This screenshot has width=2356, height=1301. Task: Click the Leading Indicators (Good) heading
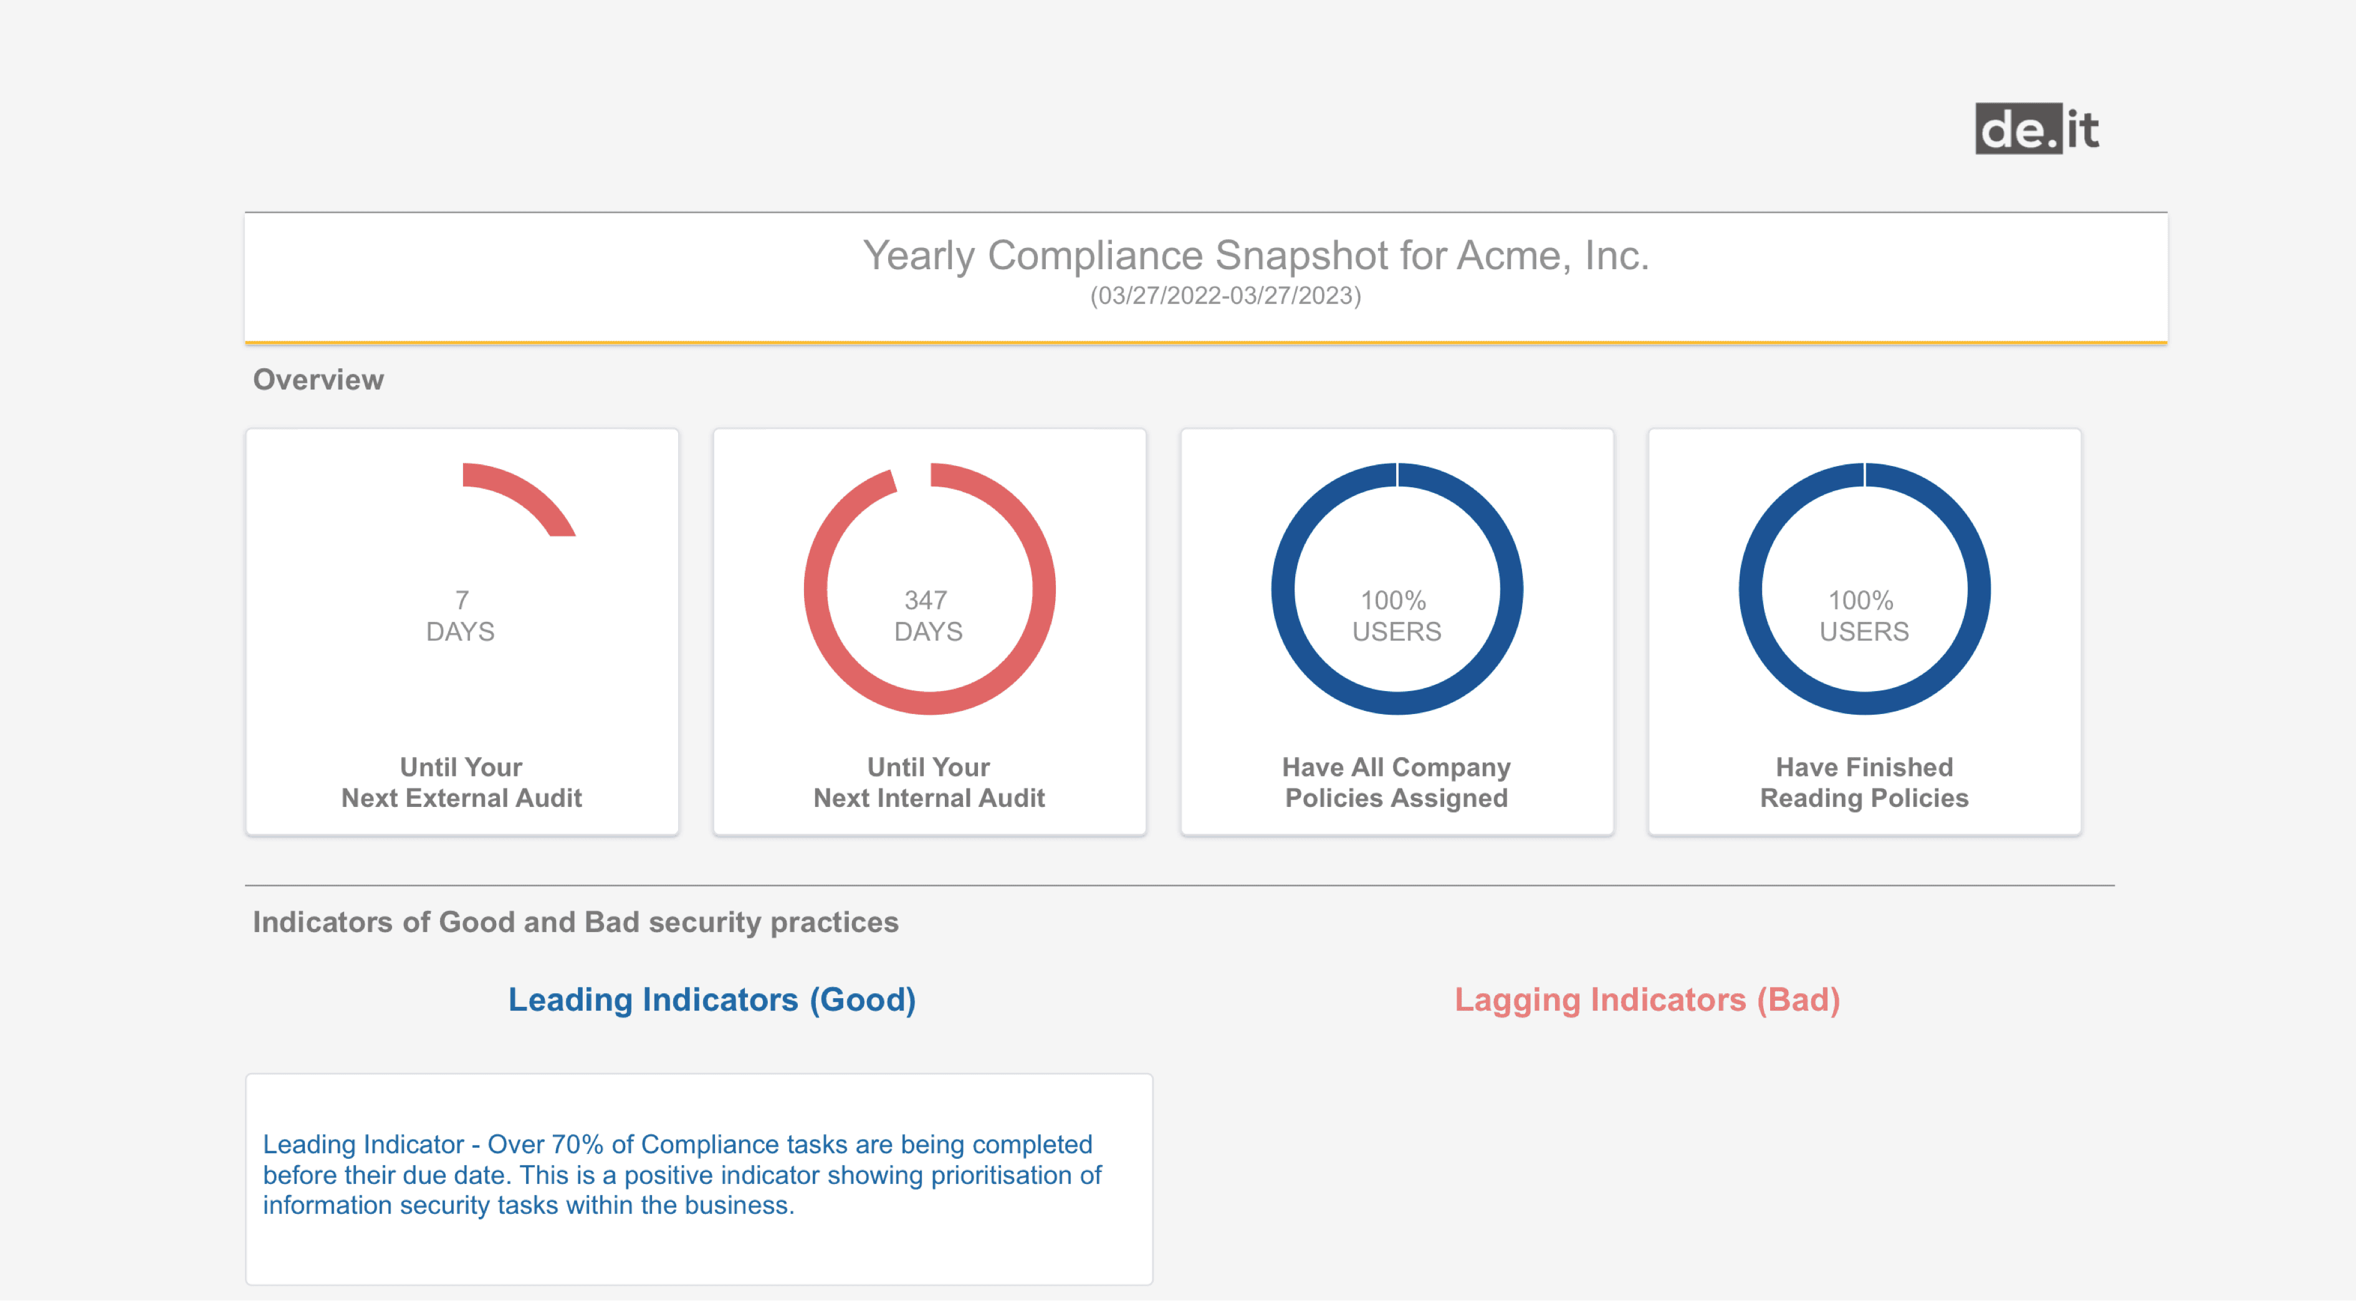point(712,999)
